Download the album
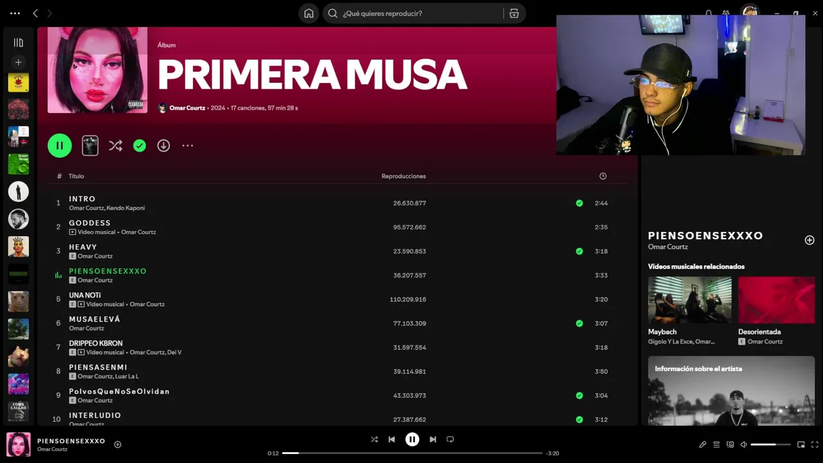The width and height of the screenshot is (823, 463). coord(163,146)
